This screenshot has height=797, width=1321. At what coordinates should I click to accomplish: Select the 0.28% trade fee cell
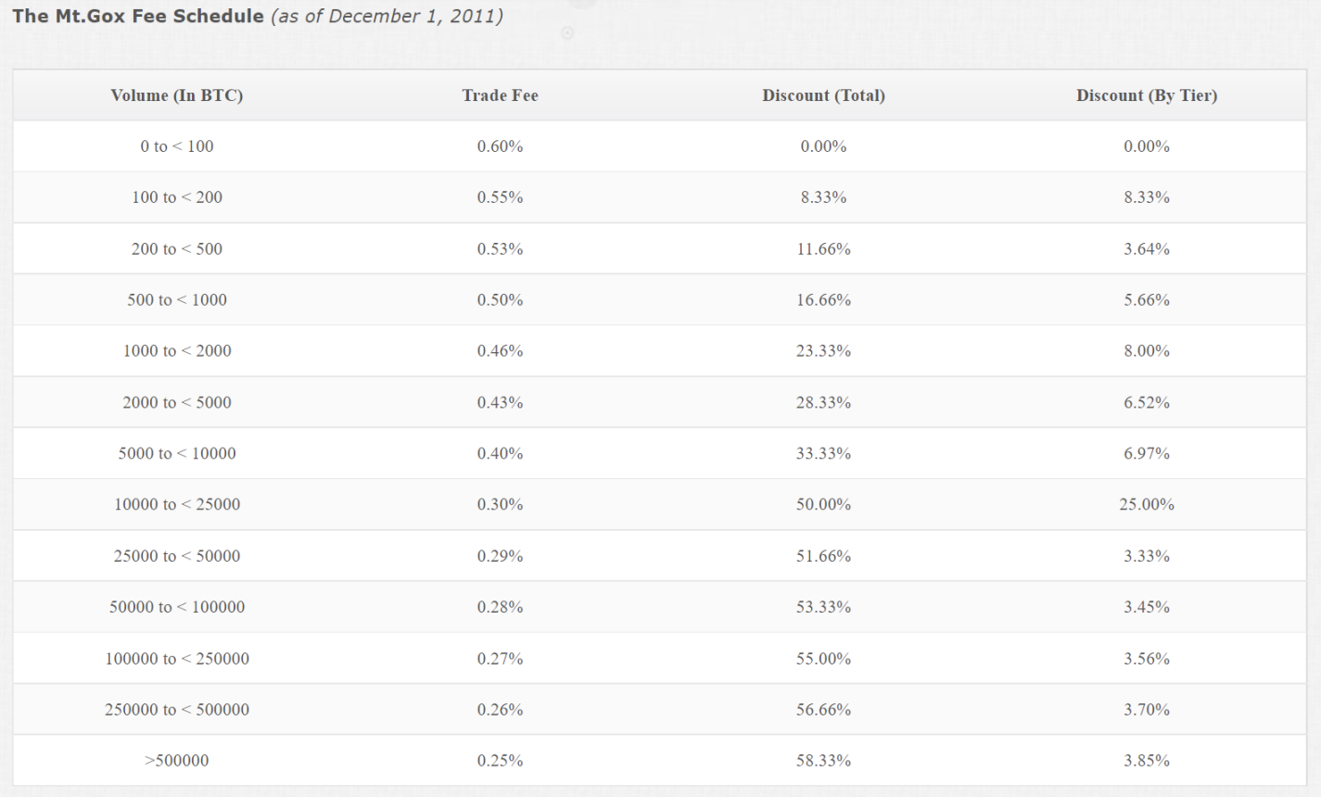click(500, 607)
